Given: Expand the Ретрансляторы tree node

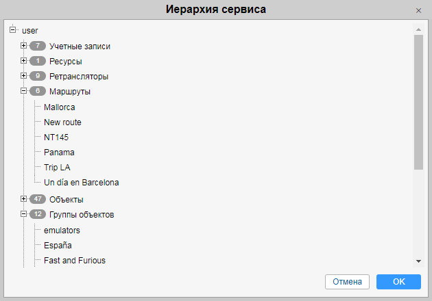Looking at the screenshot, I should click(x=23, y=76).
